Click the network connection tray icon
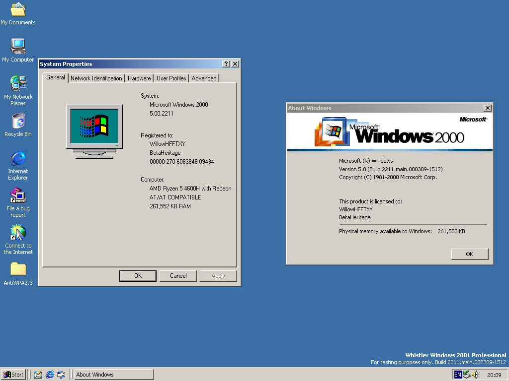This screenshot has height=381, width=509. (467, 375)
